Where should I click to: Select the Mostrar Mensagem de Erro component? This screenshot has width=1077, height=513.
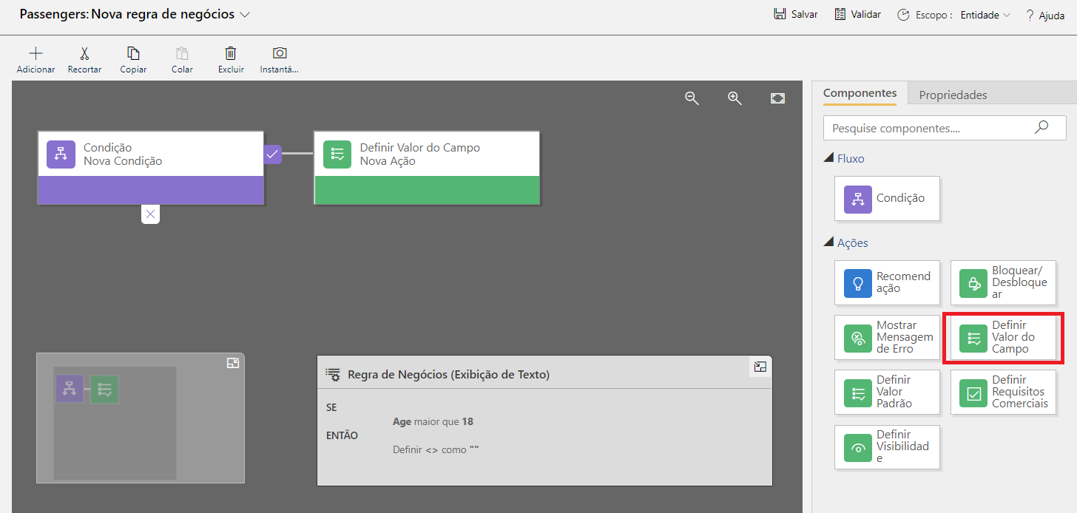coord(887,337)
